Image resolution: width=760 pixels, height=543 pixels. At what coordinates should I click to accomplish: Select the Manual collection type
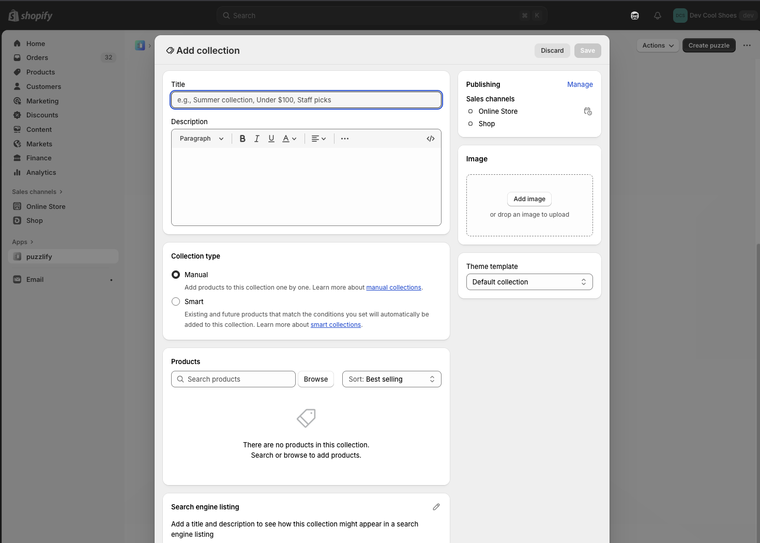click(176, 275)
